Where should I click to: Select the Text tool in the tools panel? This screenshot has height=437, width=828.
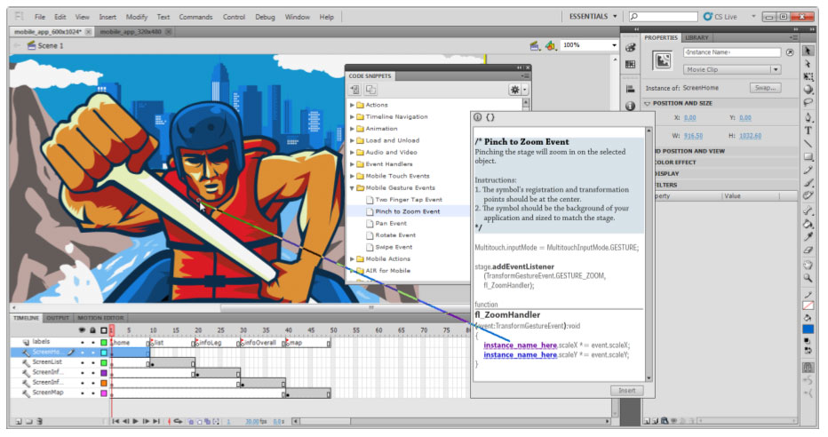click(808, 130)
